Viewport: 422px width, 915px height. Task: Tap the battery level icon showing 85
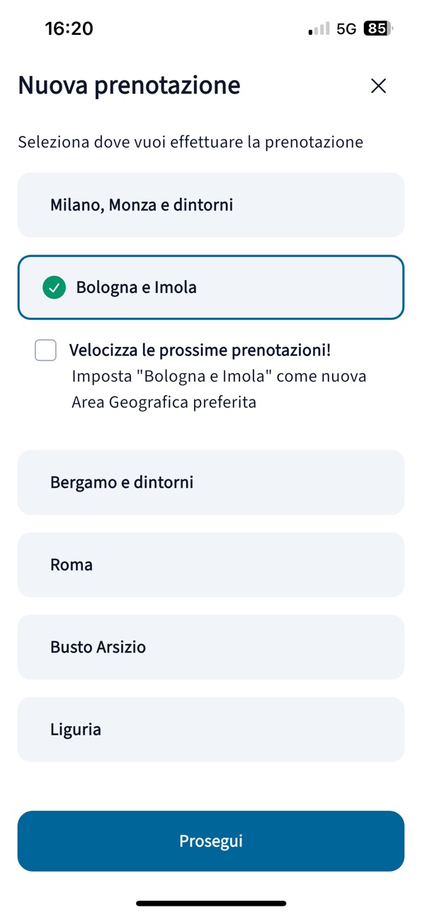[x=378, y=29]
